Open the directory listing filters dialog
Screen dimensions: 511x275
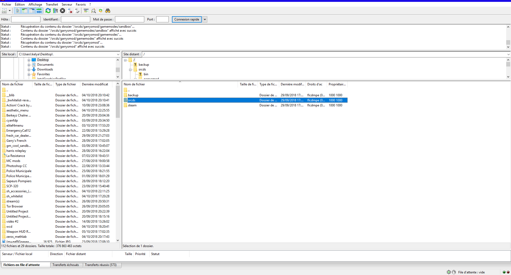86,11
